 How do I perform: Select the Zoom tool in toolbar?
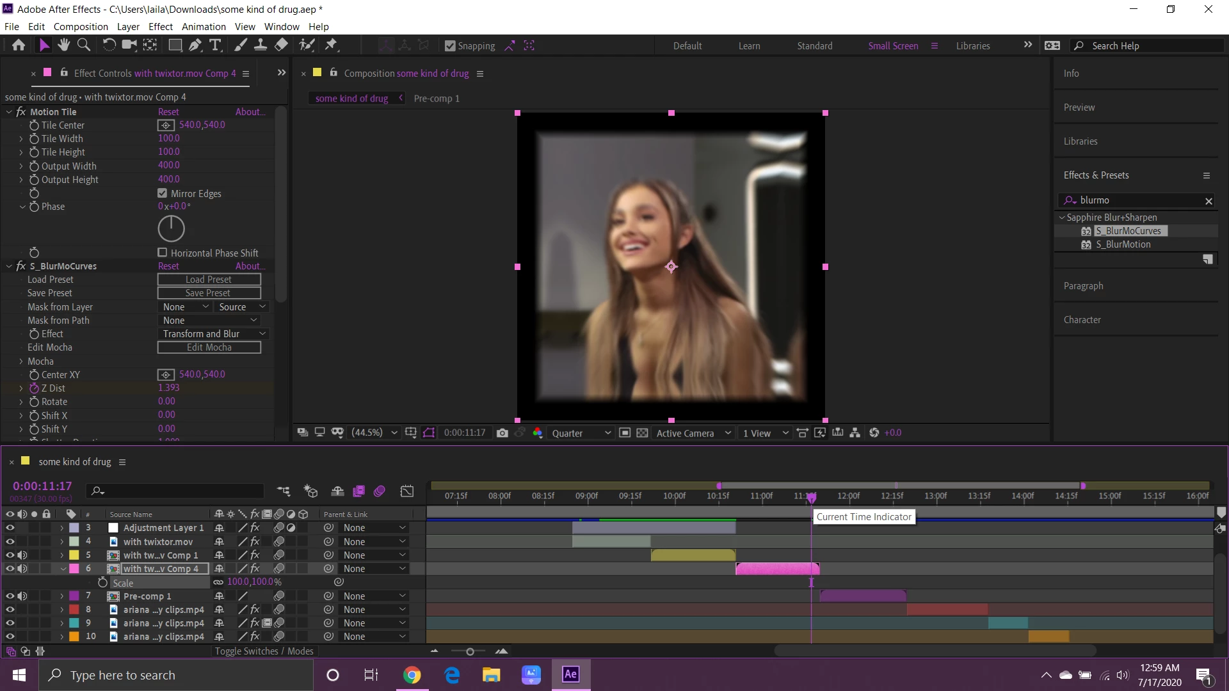point(84,45)
